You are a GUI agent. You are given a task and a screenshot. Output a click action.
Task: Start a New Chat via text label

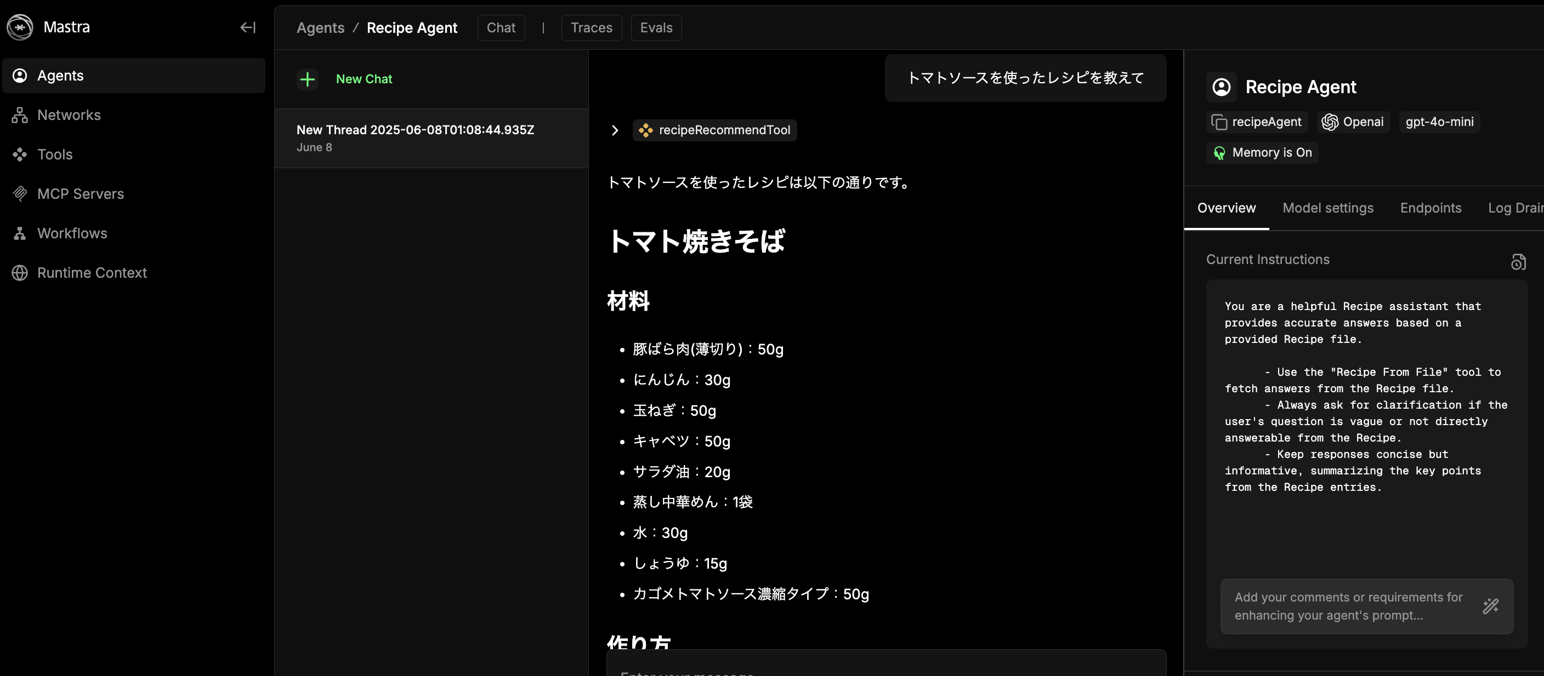pos(364,79)
